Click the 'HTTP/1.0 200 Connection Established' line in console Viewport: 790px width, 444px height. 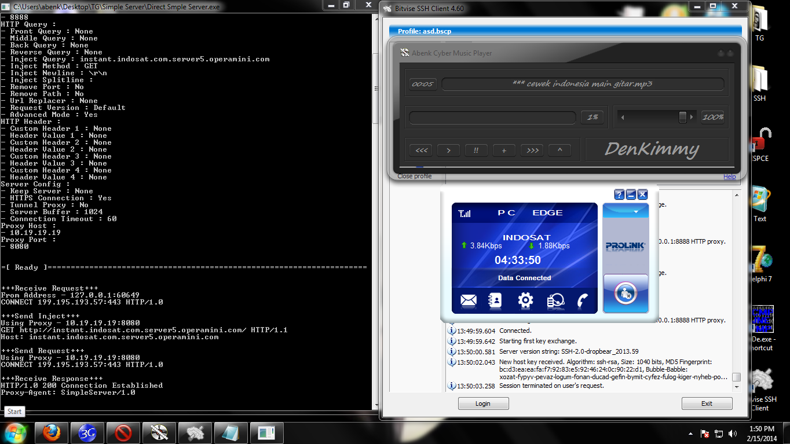click(x=82, y=386)
